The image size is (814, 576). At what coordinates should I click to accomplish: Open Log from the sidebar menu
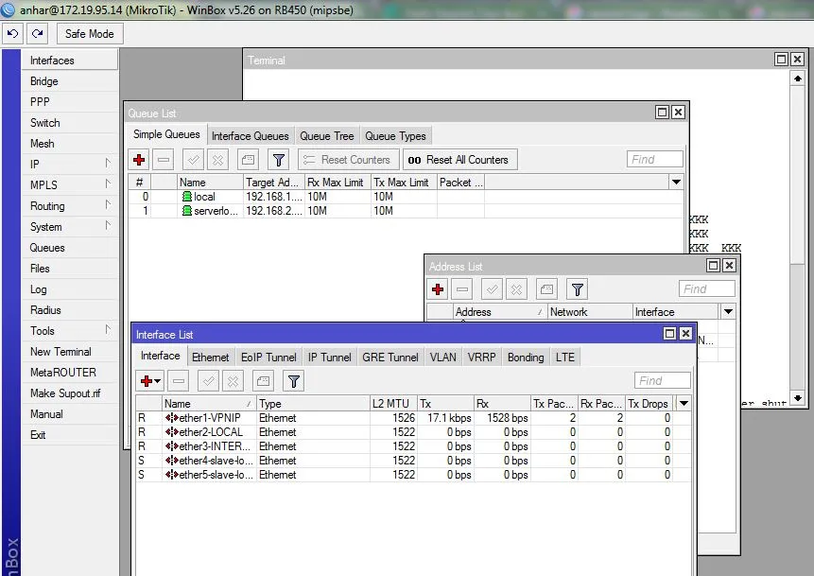pyautogui.click(x=70, y=289)
